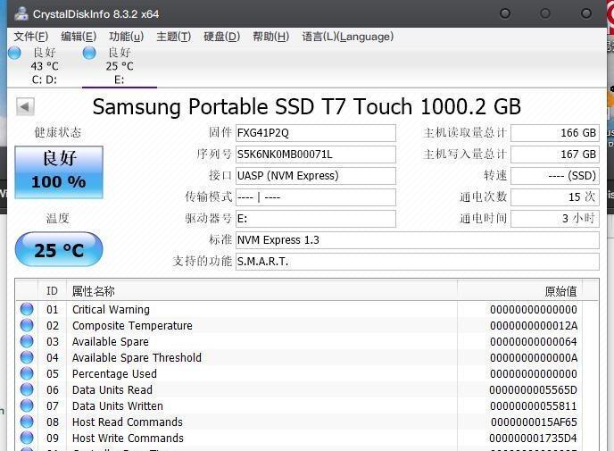Click the rotation rate field ---- (SSD)
614x451 pixels.
pyautogui.click(x=555, y=176)
